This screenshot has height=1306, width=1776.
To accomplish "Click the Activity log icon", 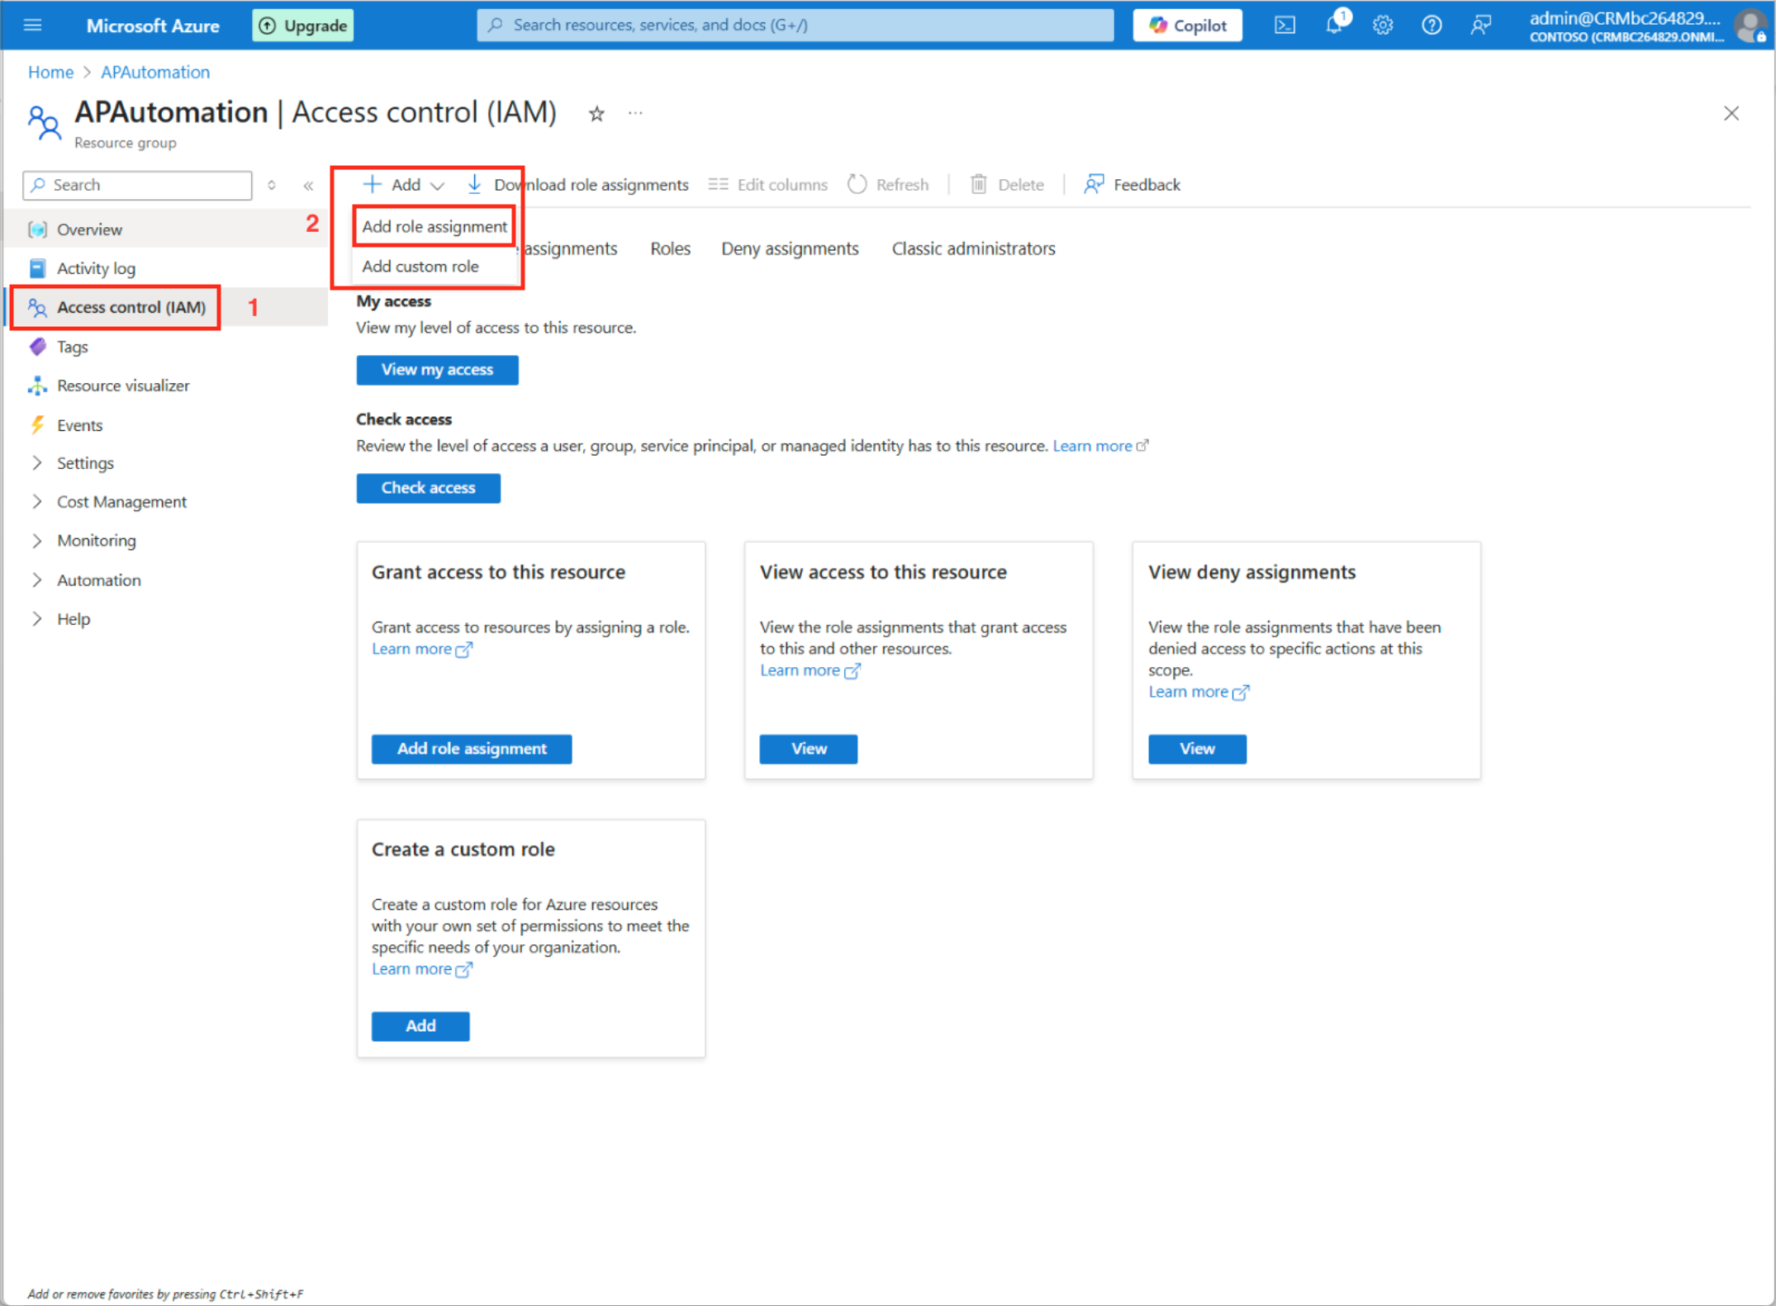I will pyautogui.click(x=37, y=268).
